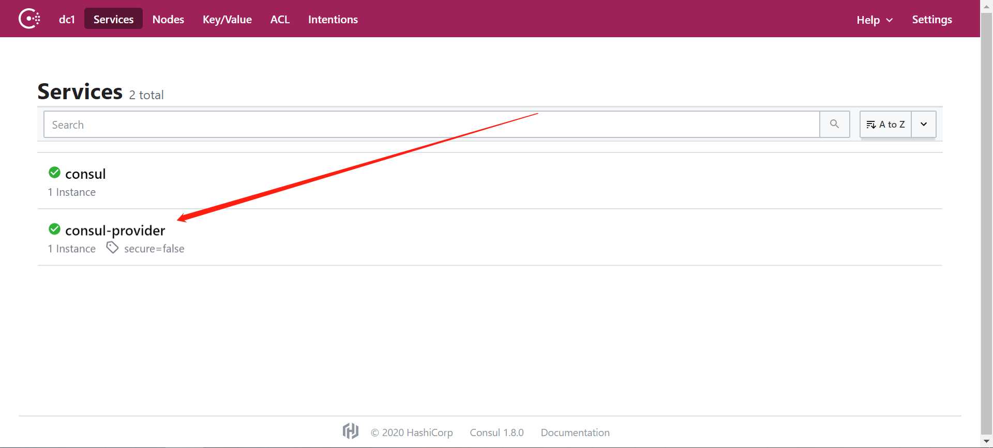Screen dimensions: 993x448
Task: Click the Consul 1.8.0 version link
Action: (x=496, y=432)
